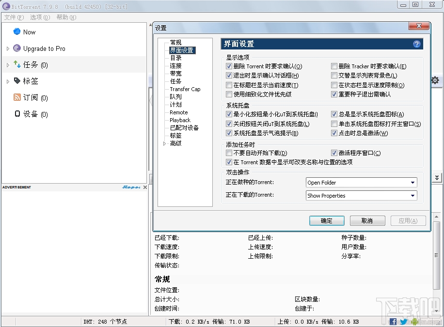Click the help question mark in 界面设置 header

click(416, 44)
